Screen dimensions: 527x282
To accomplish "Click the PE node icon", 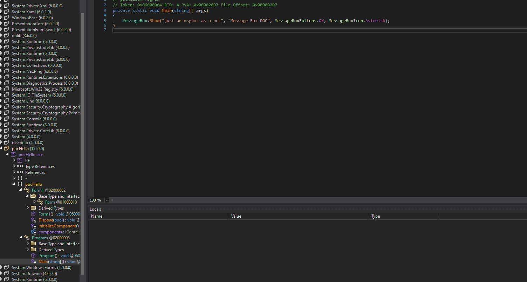I will point(20,161).
